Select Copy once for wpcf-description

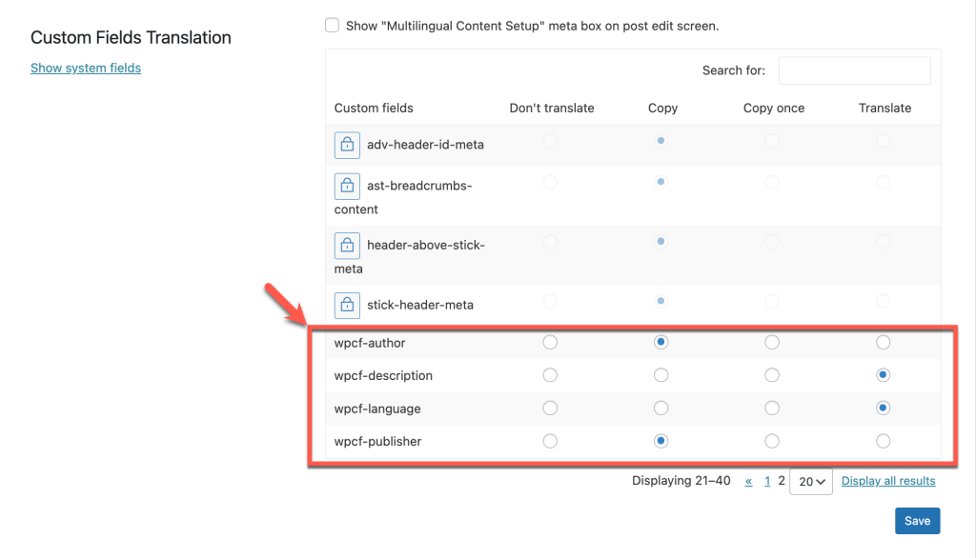(x=772, y=375)
